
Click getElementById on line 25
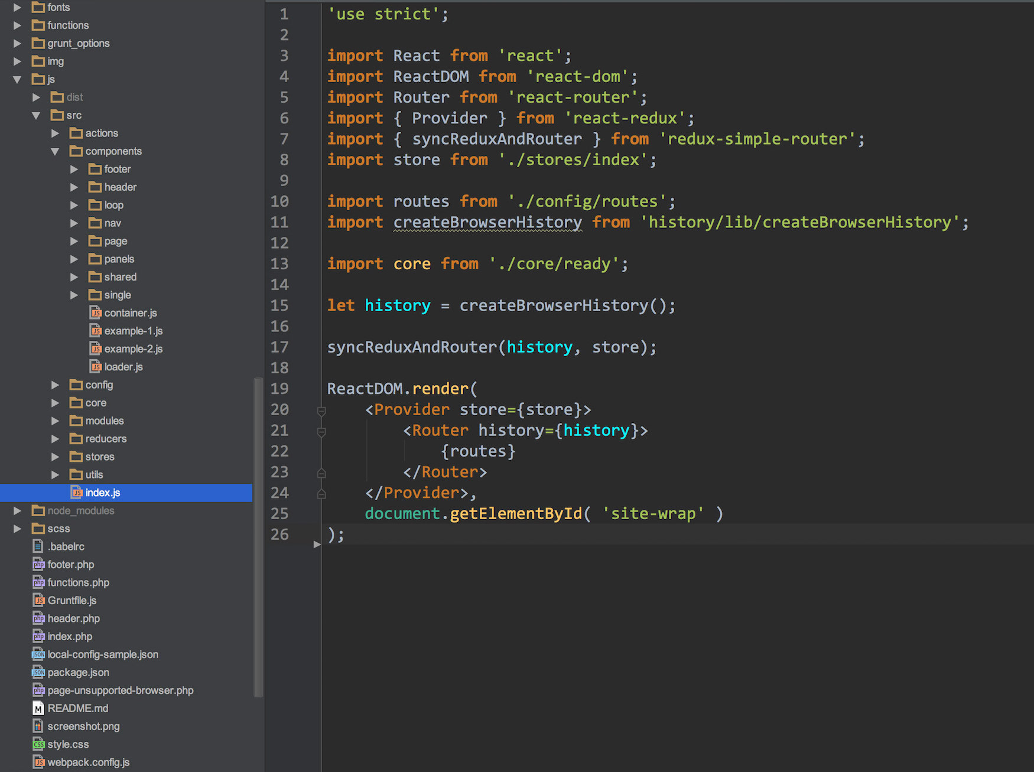coord(516,513)
